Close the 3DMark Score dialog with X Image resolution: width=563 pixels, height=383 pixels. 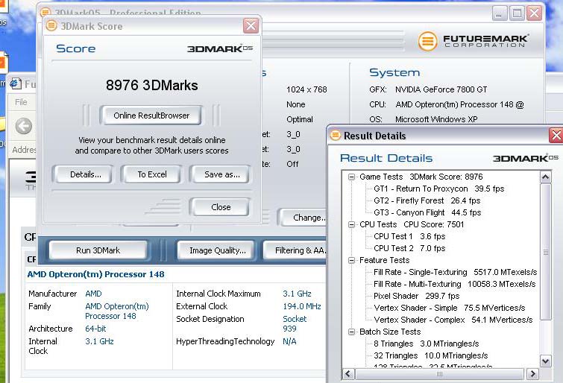pyautogui.click(x=251, y=26)
